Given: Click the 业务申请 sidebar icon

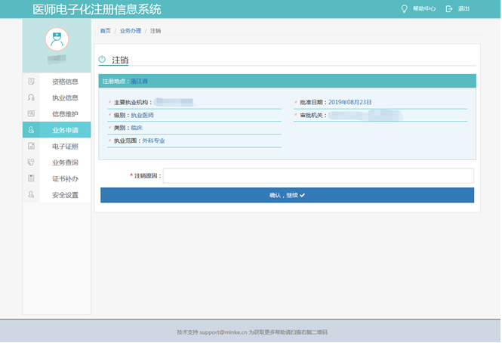Looking at the screenshot, I should click(31, 130).
